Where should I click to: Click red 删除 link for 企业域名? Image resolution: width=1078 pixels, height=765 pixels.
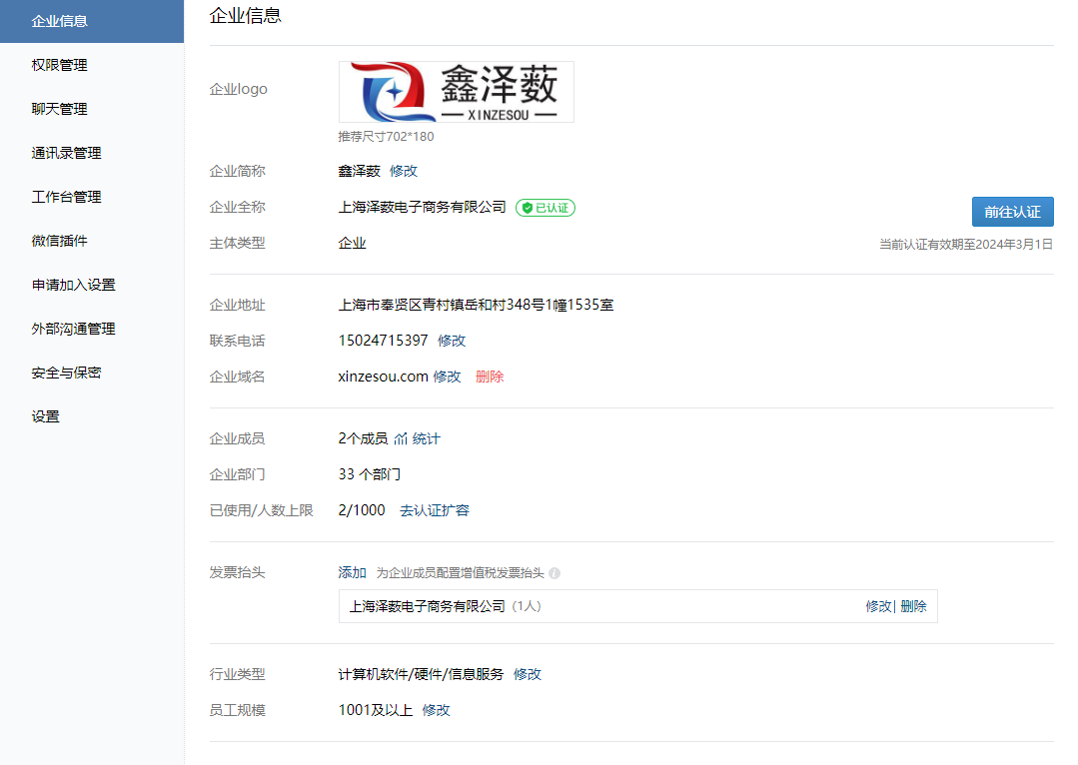[490, 377]
